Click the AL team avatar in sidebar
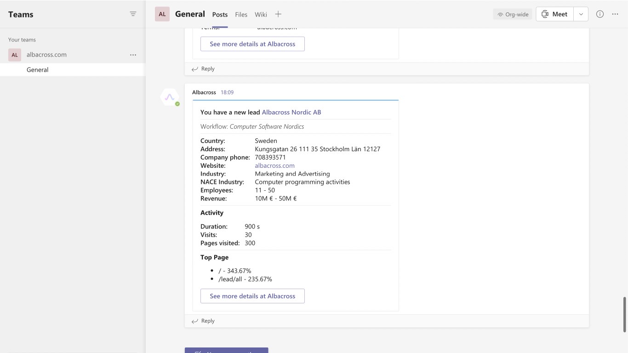 point(15,55)
